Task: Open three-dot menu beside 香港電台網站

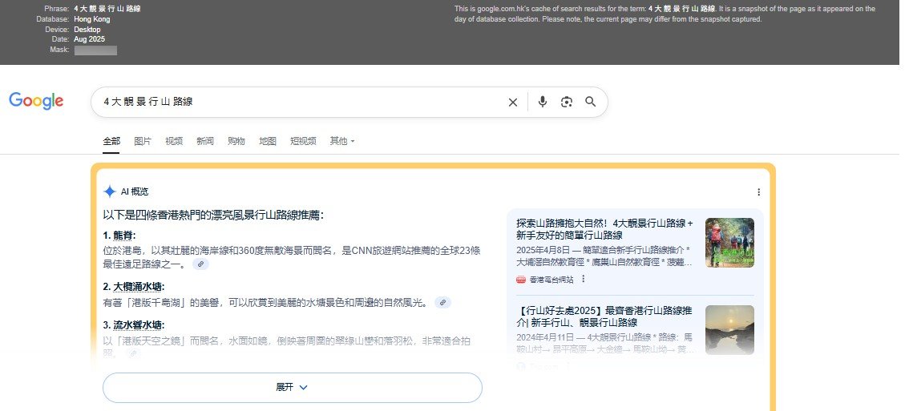Action: point(583,279)
